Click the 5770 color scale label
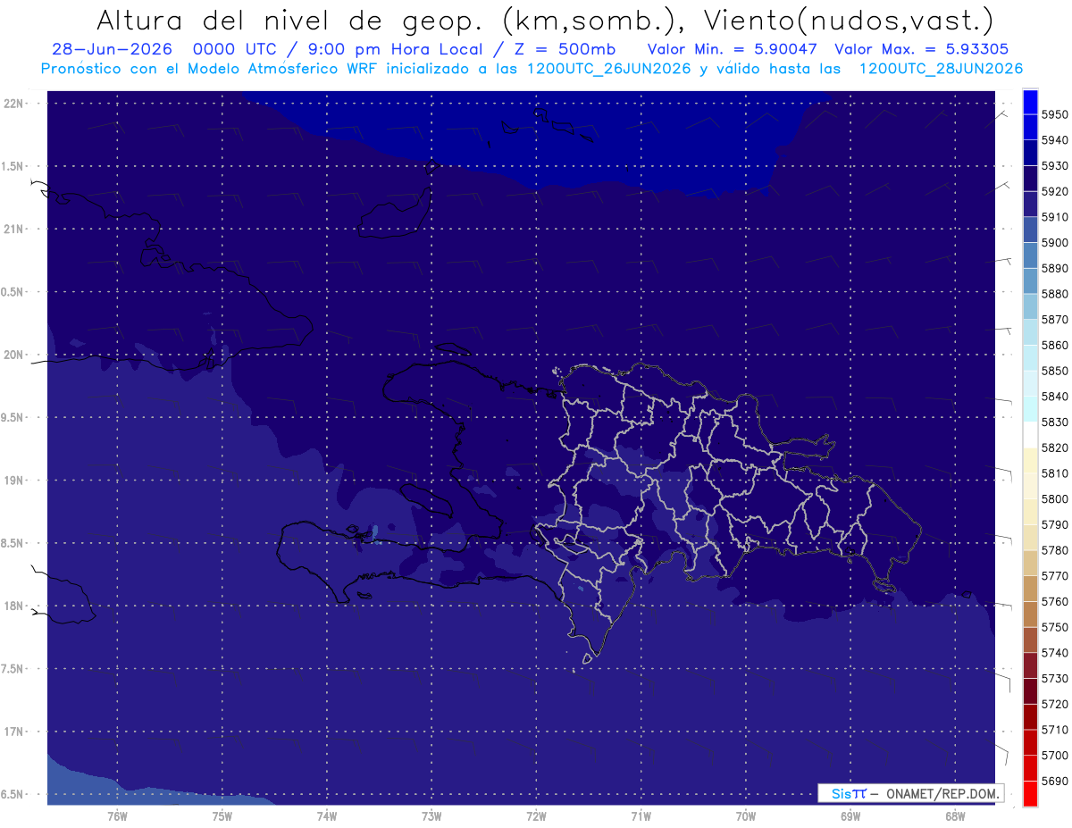This screenshot has height=828, width=1072. [x=1056, y=576]
